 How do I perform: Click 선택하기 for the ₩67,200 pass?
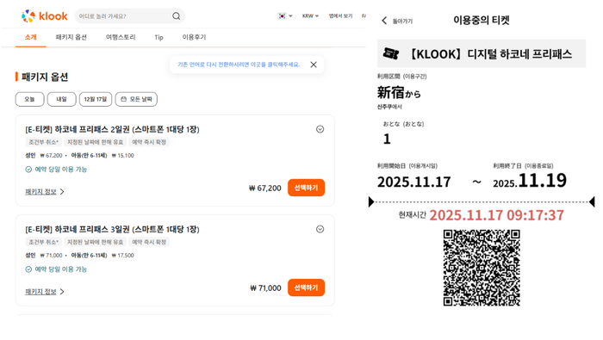click(x=306, y=188)
